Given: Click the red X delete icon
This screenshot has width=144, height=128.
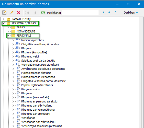Looking at the screenshot, I should tap(19, 13).
